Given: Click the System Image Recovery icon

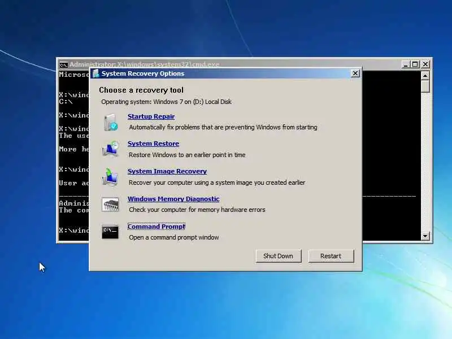Looking at the screenshot, I should pyautogui.click(x=110, y=177).
